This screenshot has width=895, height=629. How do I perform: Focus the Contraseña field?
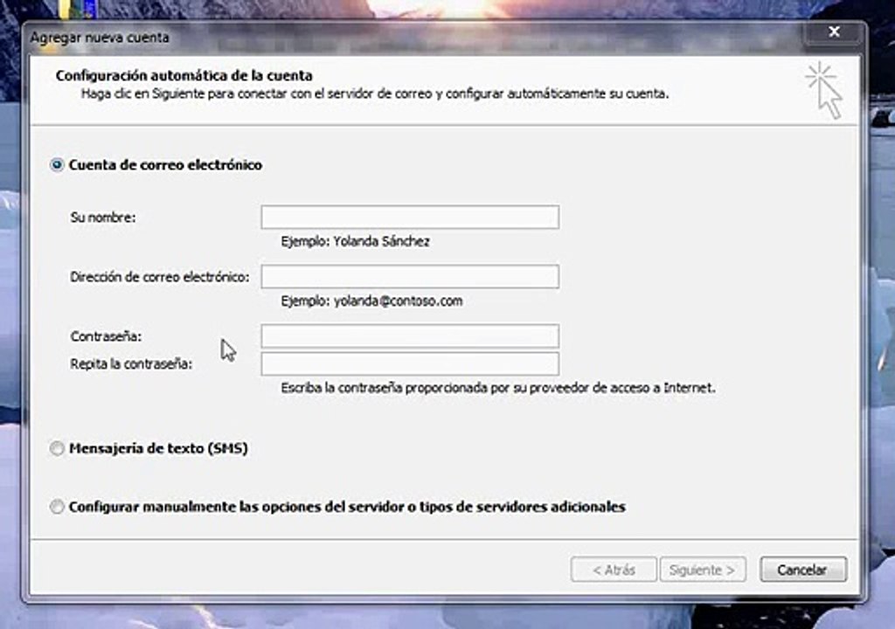click(410, 336)
